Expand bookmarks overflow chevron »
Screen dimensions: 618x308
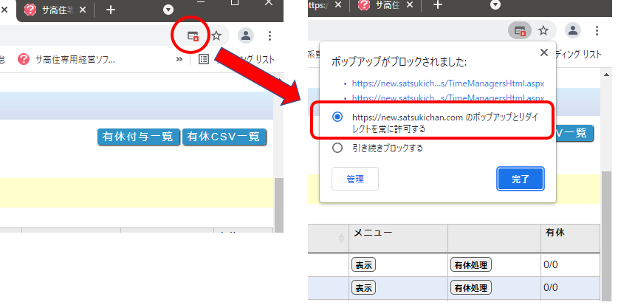179,60
